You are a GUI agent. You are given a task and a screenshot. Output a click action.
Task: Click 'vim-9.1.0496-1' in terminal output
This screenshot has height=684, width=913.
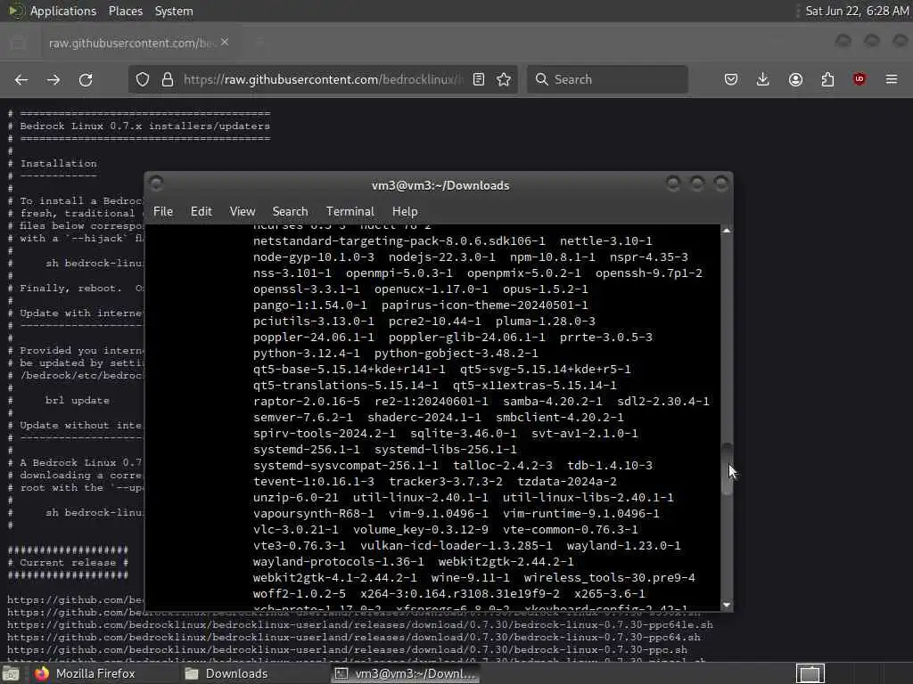click(439, 514)
